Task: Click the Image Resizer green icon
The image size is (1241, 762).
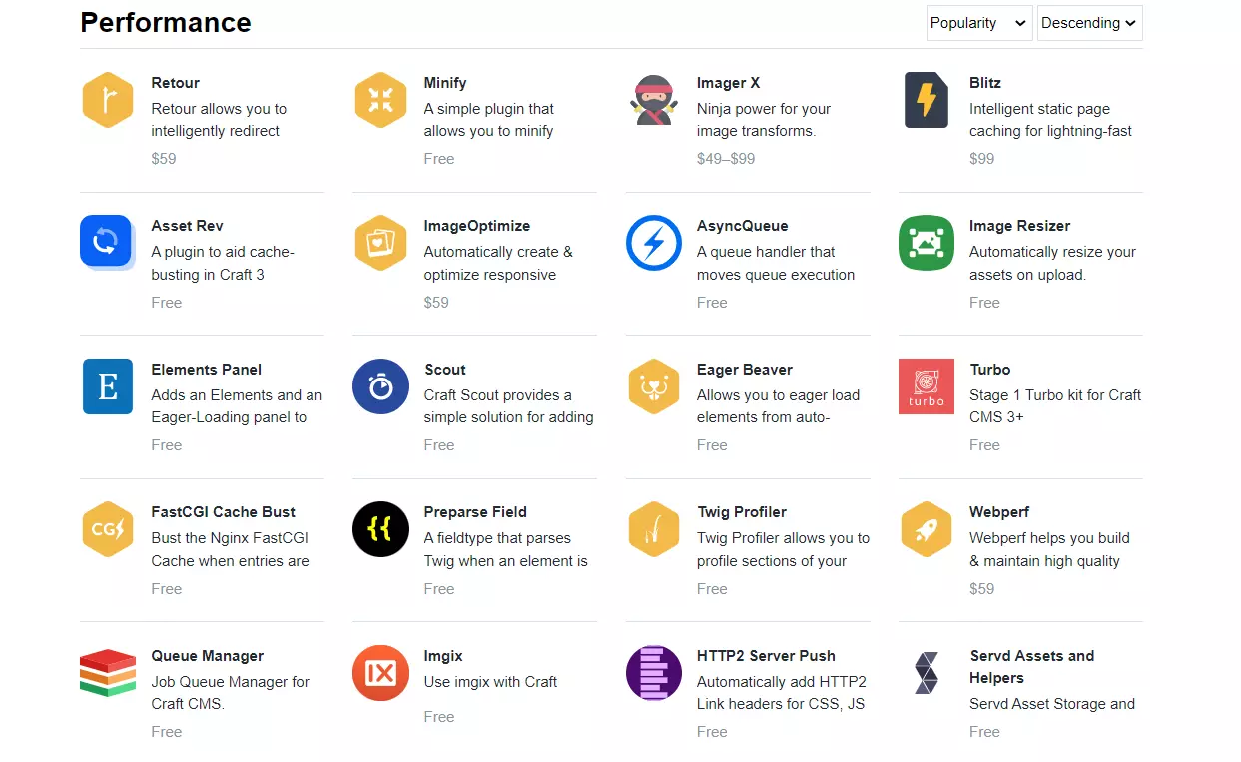Action: point(926,243)
